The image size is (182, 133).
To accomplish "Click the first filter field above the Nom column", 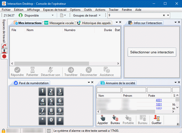I will (x=108, y=90).
